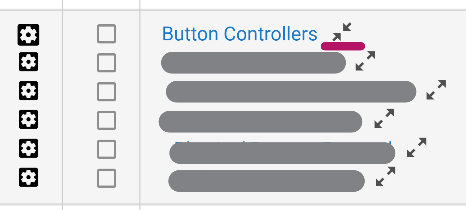Tick the last row checkbox
The width and height of the screenshot is (466, 210).
click(x=107, y=178)
